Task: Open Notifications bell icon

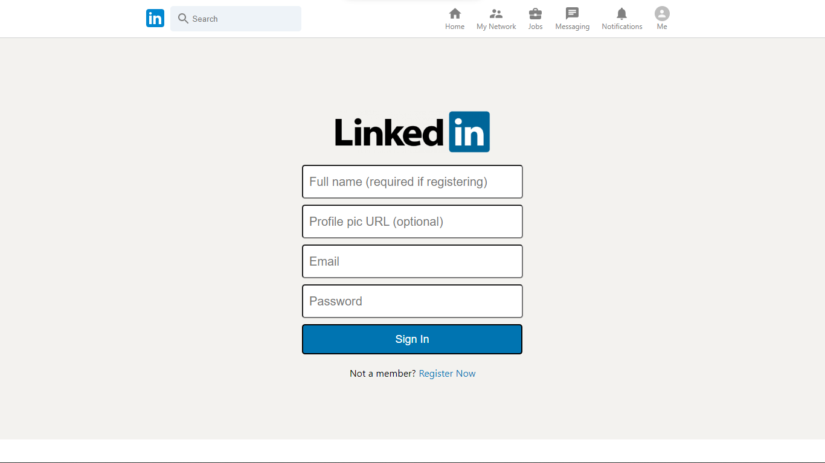Action: pyautogui.click(x=621, y=13)
